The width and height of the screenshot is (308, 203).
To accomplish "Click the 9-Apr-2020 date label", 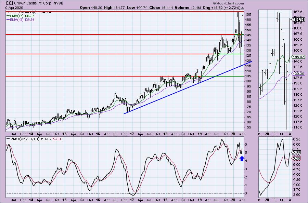I will (x=14, y=8).
